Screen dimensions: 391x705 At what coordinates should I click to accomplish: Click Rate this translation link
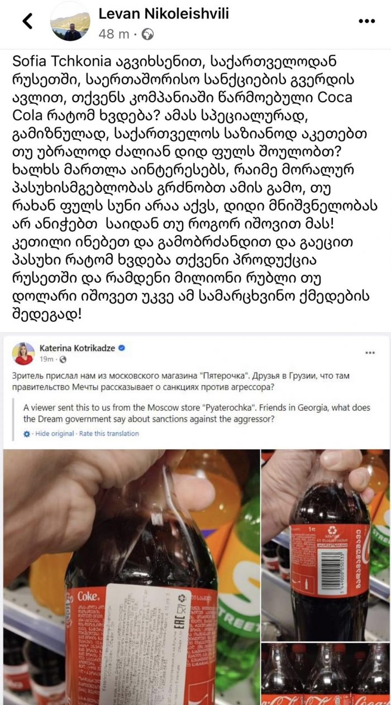tap(109, 434)
